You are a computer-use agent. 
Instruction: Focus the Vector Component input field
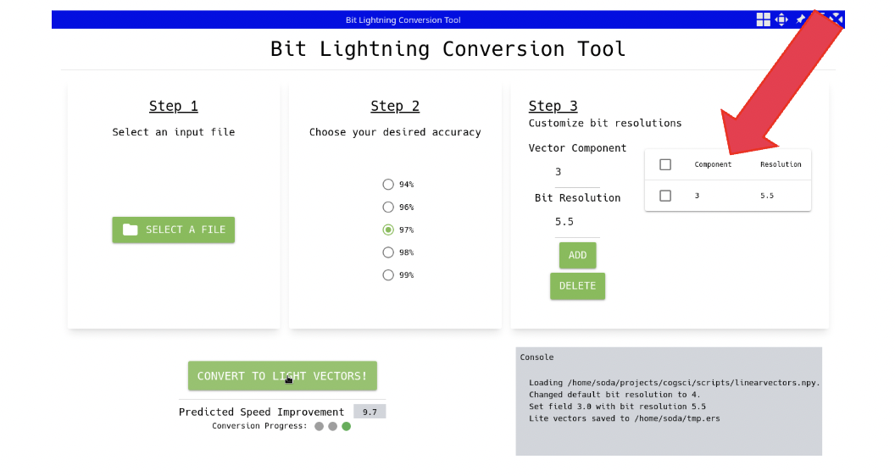pos(577,173)
